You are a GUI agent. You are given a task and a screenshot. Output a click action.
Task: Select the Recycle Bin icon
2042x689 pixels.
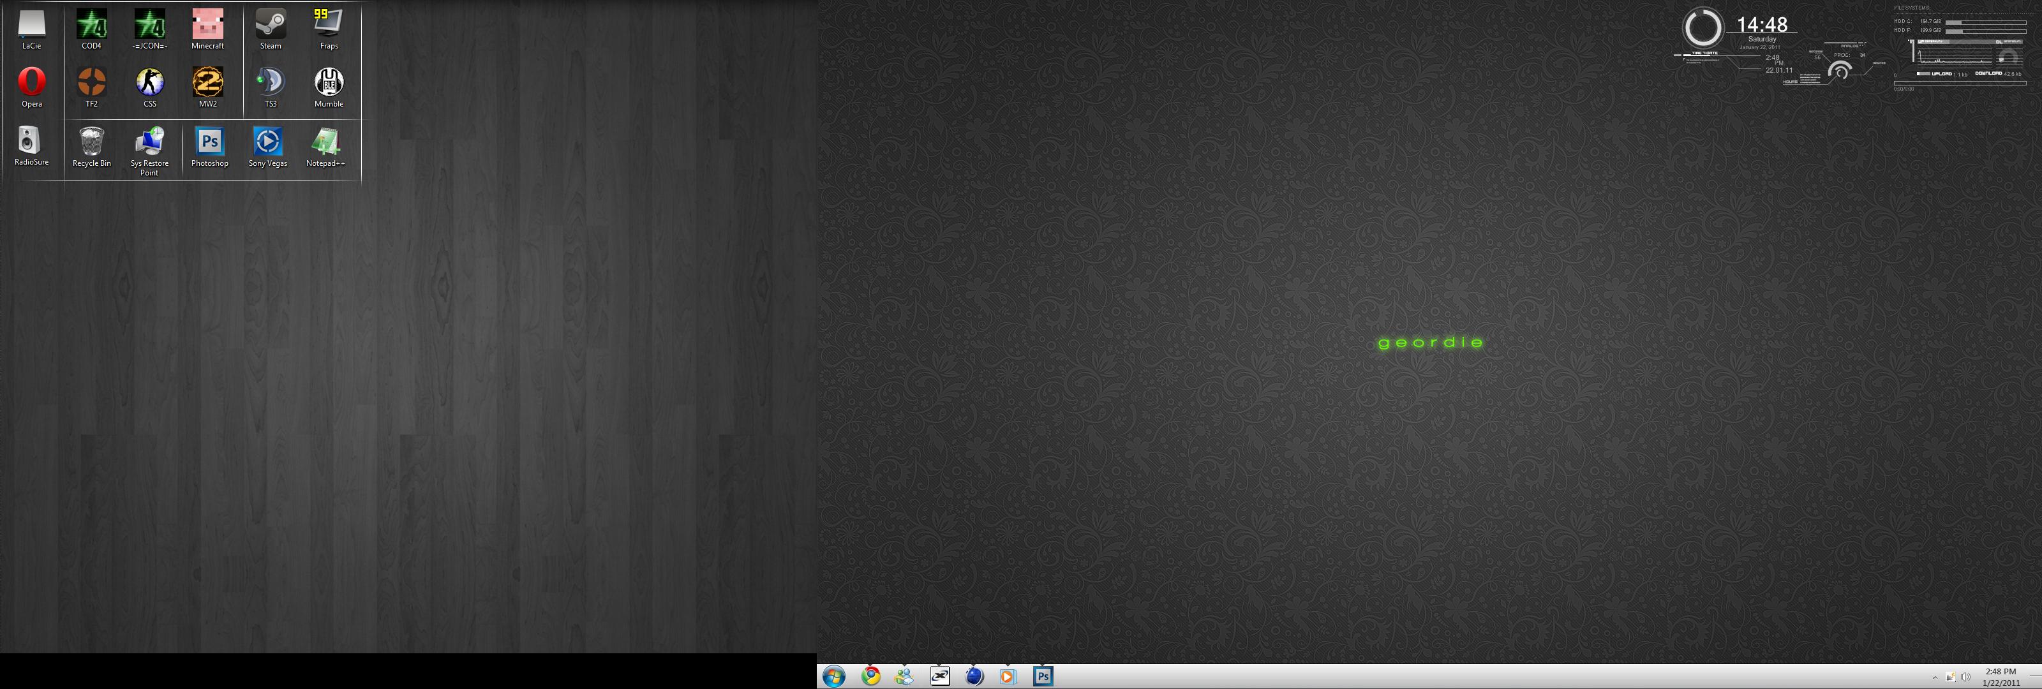(x=92, y=147)
